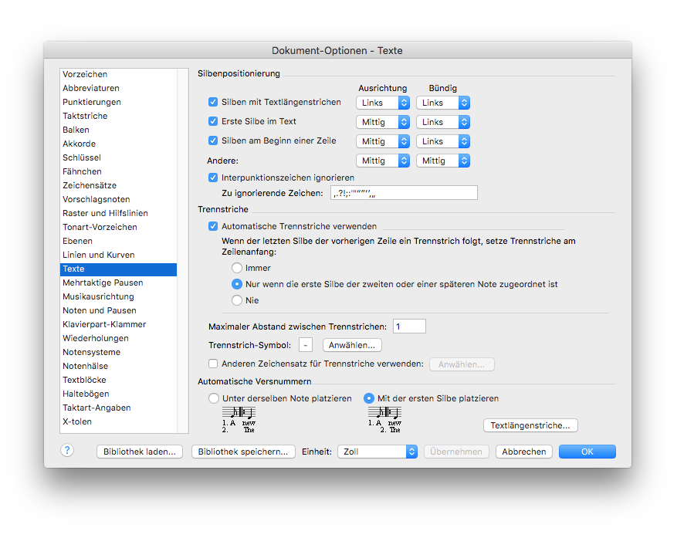Select 'Textblöcke' in the category list
Viewport: 694px width, 538px height.
point(118,380)
